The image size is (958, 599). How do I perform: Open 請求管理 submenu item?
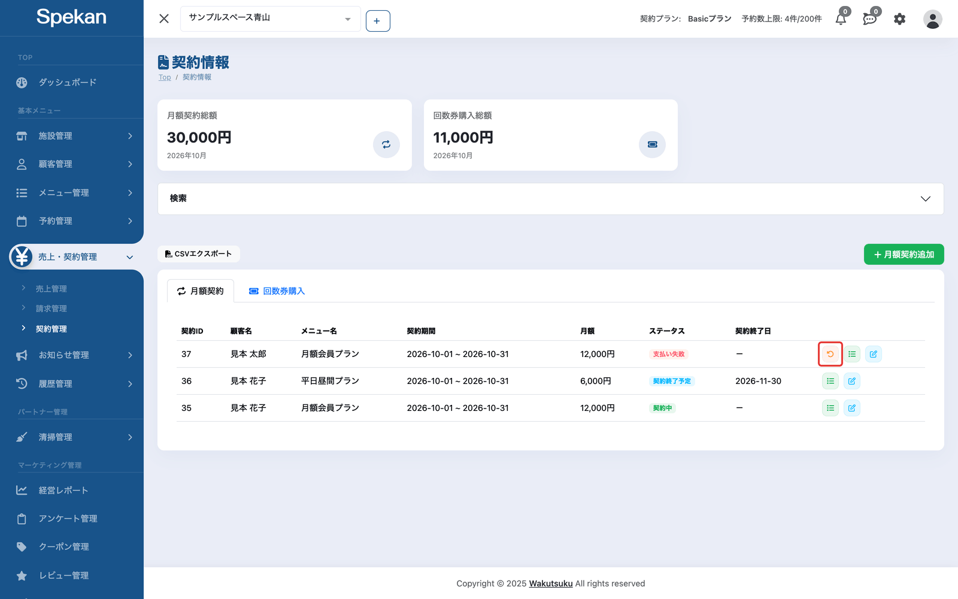[51, 308]
